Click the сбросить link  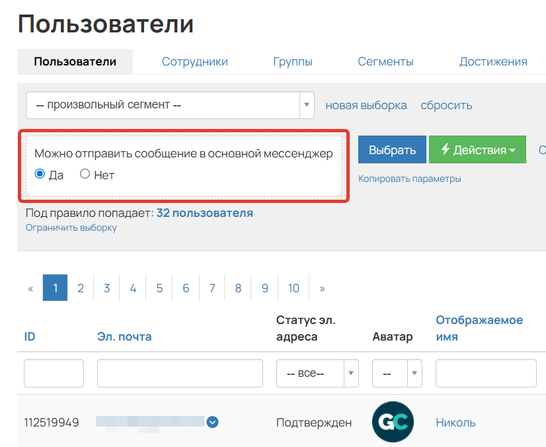(446, 105)
